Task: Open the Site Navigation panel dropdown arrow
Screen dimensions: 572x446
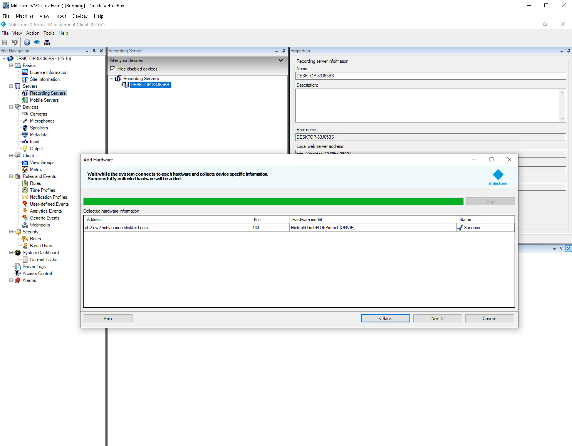Action: 87,51
